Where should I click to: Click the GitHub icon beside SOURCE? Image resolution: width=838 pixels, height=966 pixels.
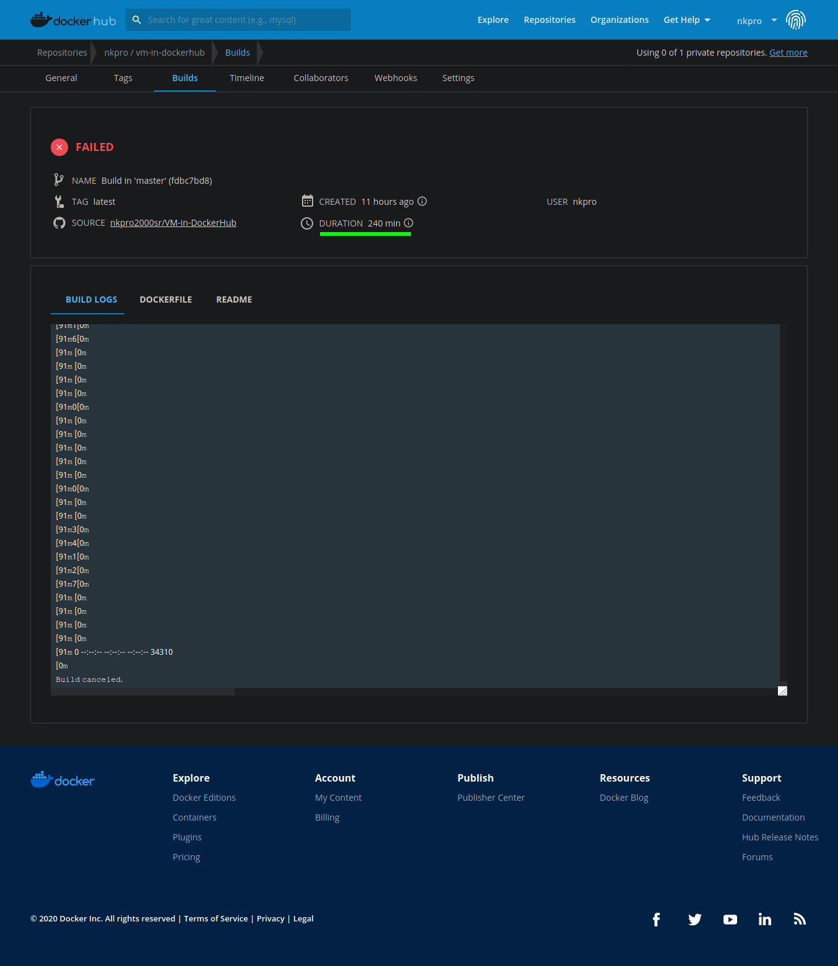tap(59, 223)
